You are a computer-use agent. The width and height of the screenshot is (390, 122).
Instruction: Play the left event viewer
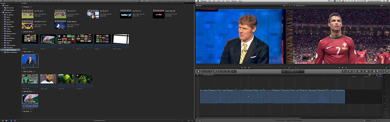click(245, 67)
